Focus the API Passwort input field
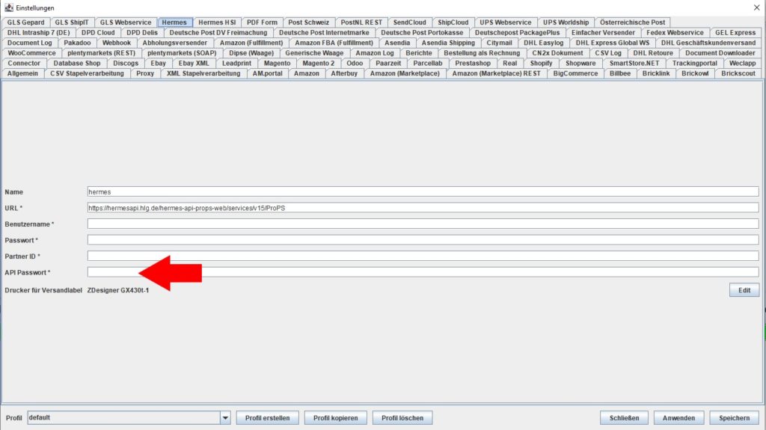The width and height of the screenshot is (766, 430). click(423, 272)
